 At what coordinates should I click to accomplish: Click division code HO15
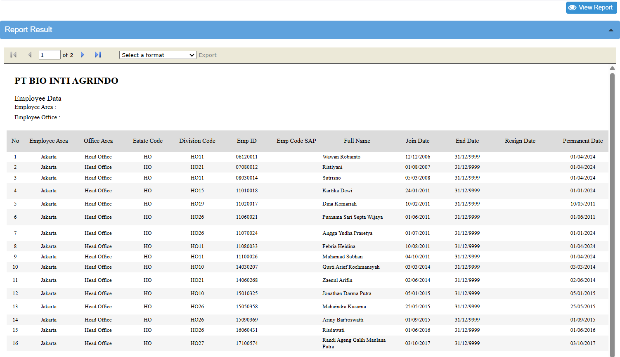(197, 191)
